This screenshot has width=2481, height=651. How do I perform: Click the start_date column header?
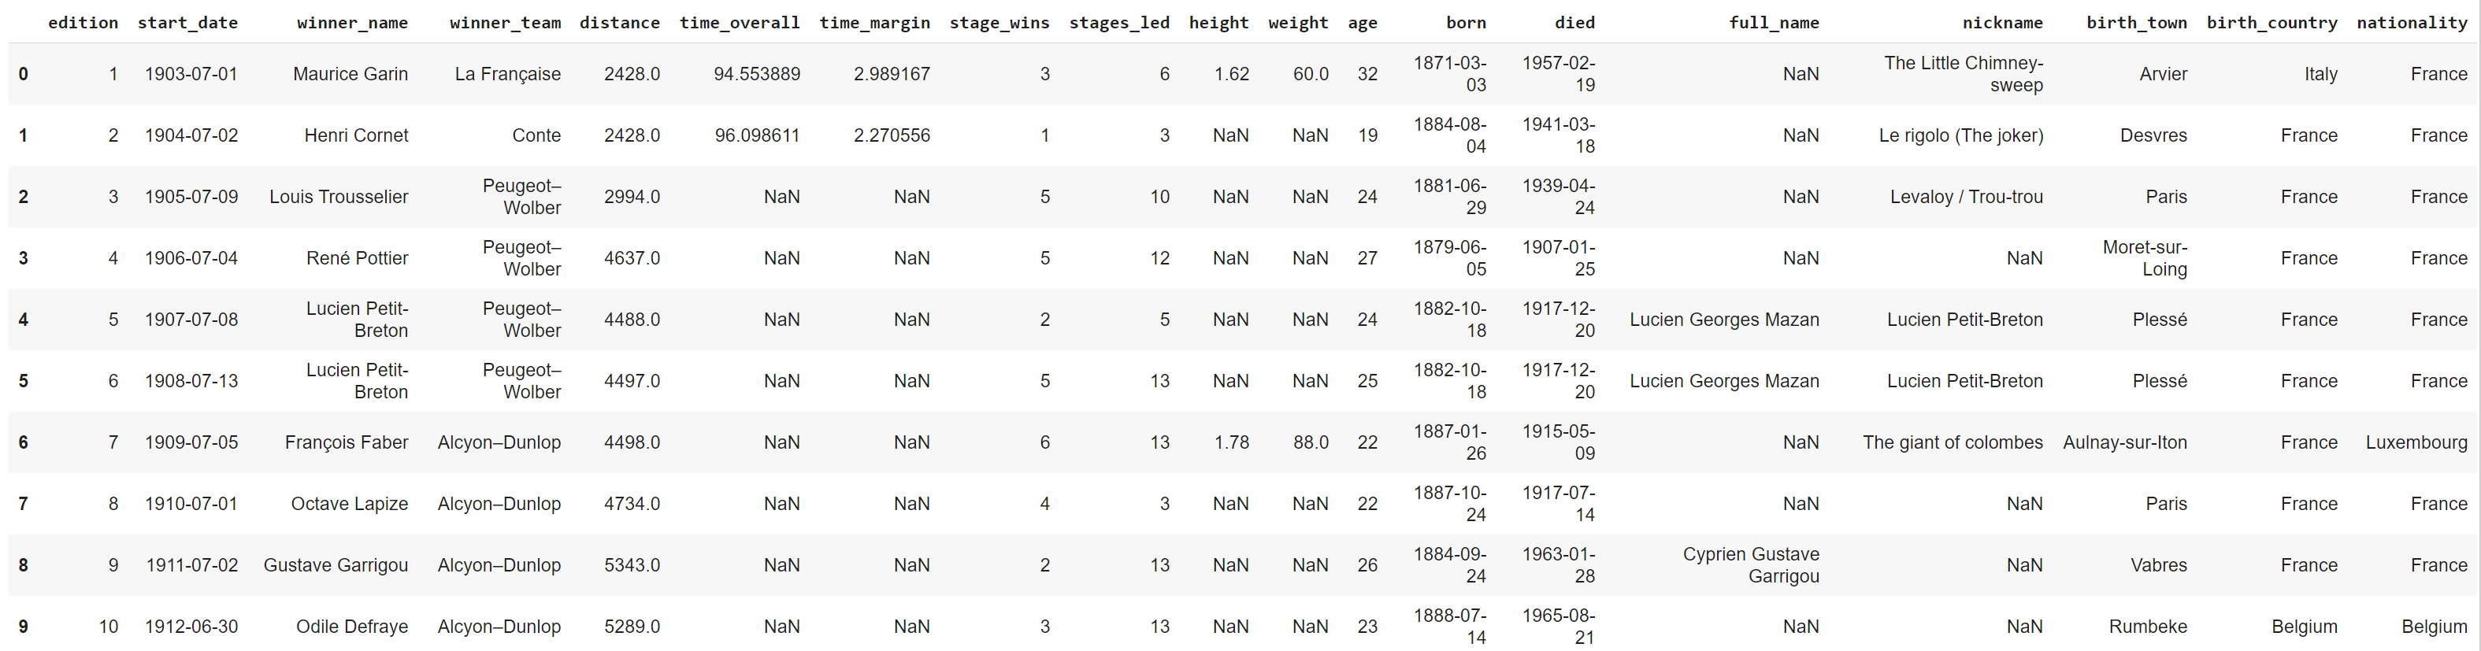point(187,22)
